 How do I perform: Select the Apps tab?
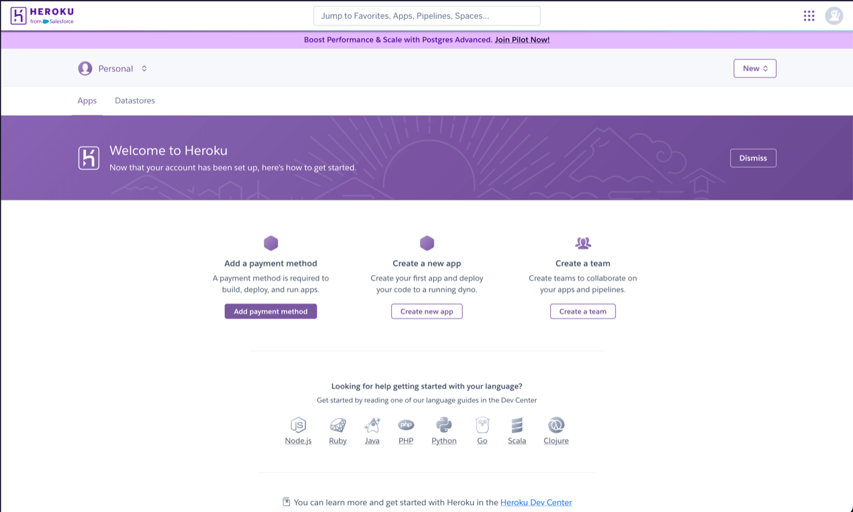[87, 100]
